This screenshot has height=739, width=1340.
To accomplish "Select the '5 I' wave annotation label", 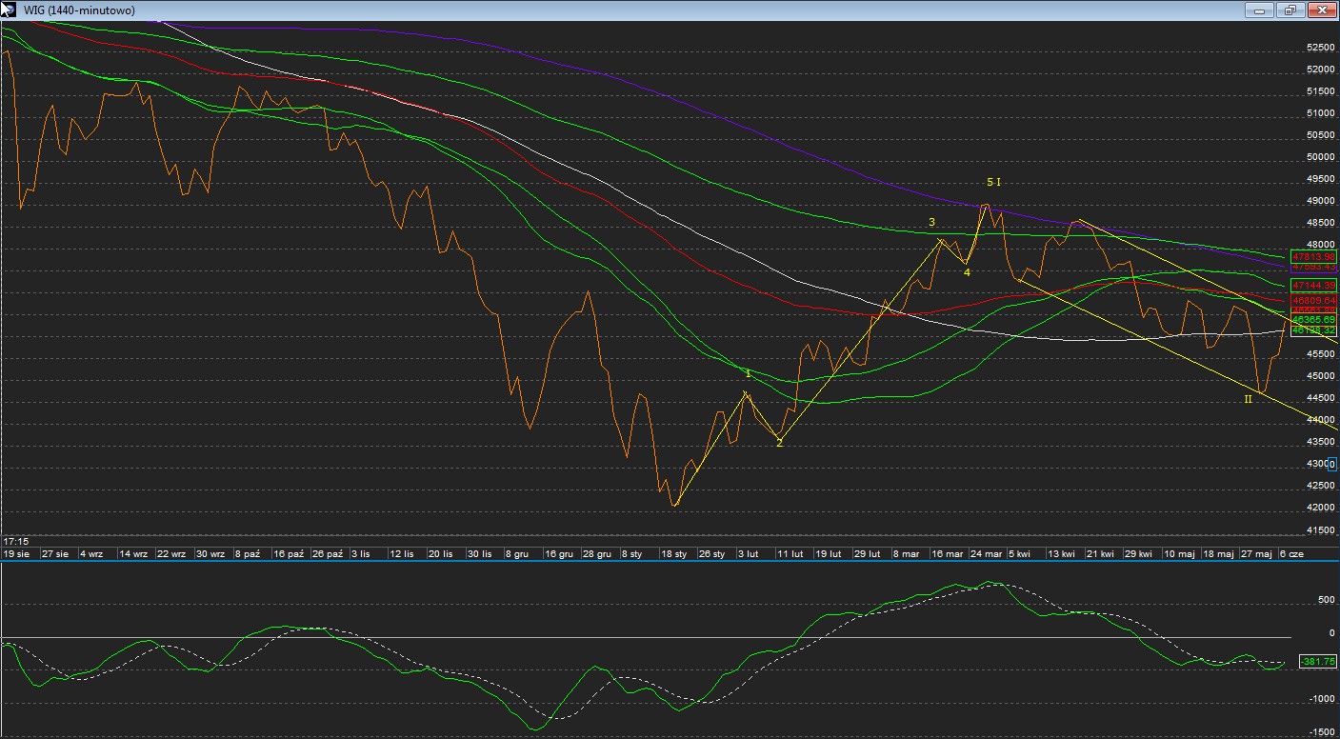I will [x=993, y=181].
